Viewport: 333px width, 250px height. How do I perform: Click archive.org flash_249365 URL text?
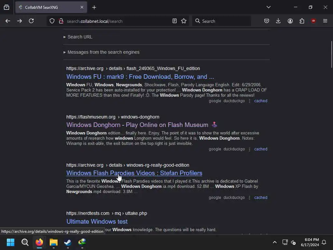coord(133,68)
